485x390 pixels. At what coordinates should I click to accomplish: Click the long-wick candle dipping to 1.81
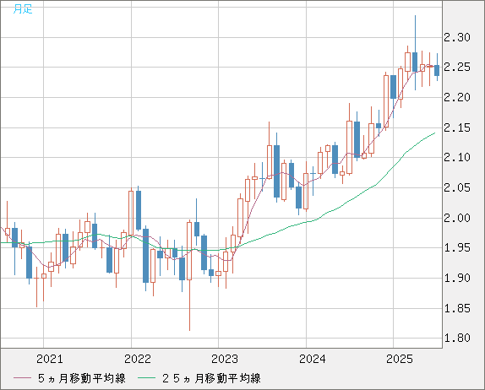coord(189,276)
